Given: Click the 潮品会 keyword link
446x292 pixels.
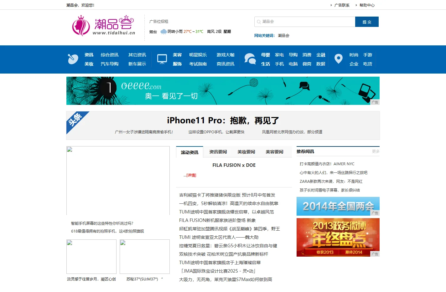Looking at the screenshot, I should 283,36.
